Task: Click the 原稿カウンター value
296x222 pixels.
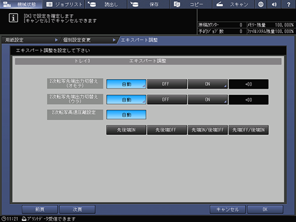Action: [241, 25]
